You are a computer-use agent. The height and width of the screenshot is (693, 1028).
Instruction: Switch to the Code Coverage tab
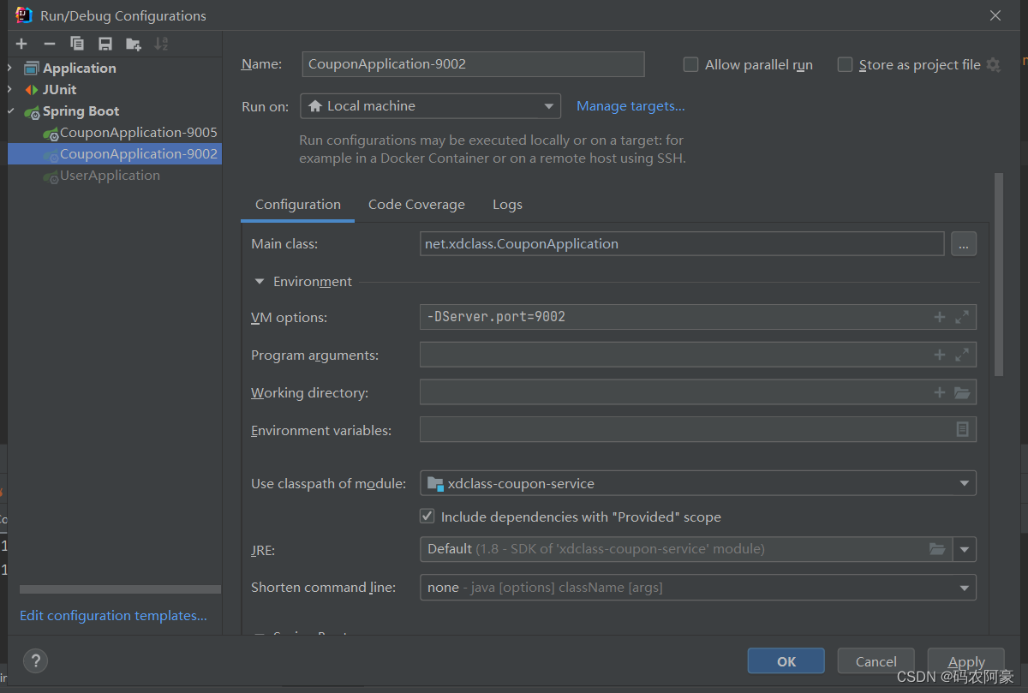point(416,205)
